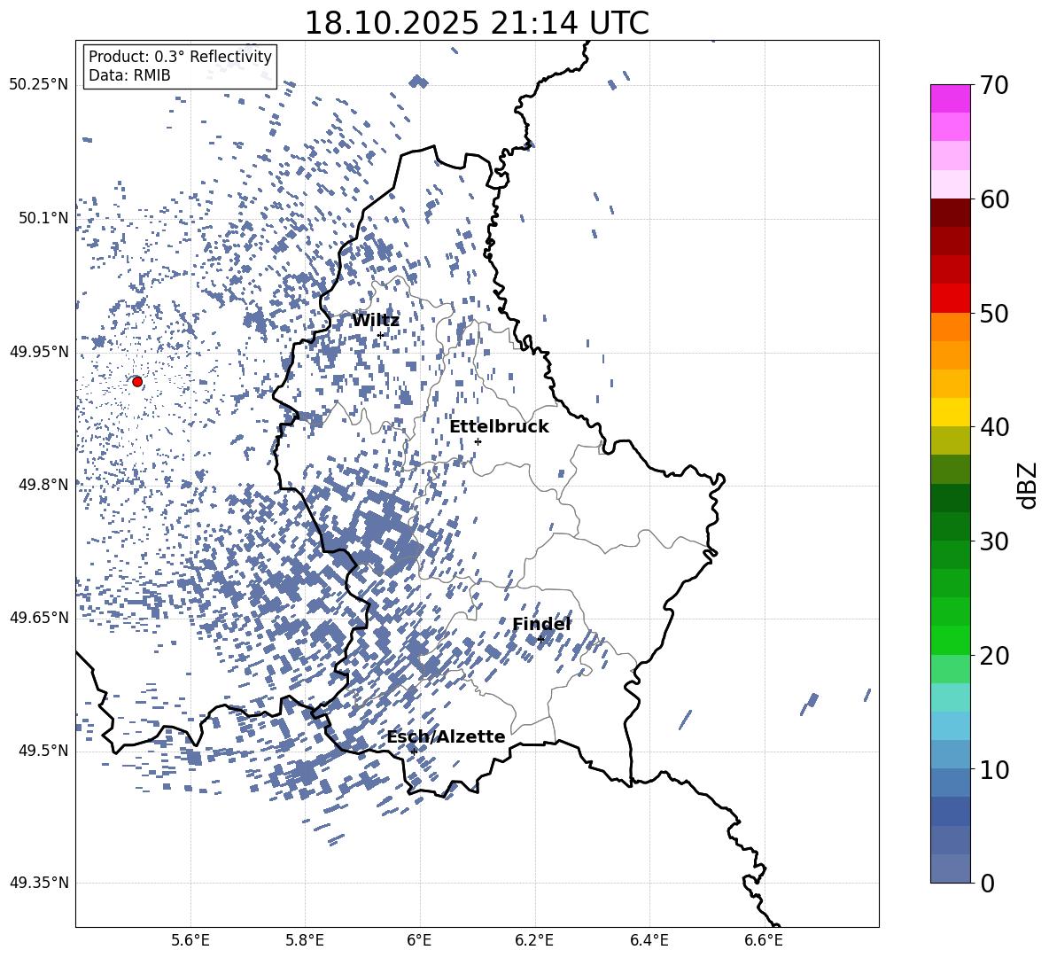This screenshot has height=958, width=1049.
Task: Click the 6°E longitude label
Action: (x=419, y=940)
